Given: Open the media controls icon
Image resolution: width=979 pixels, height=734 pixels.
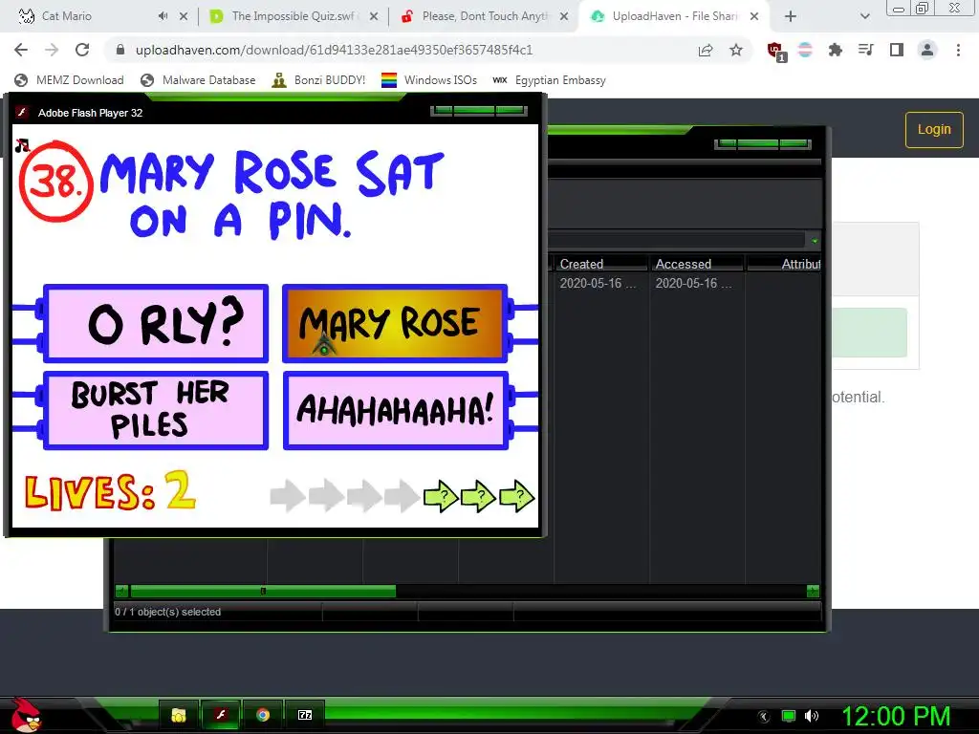Looking at the screenshot, I should point(866,50).
